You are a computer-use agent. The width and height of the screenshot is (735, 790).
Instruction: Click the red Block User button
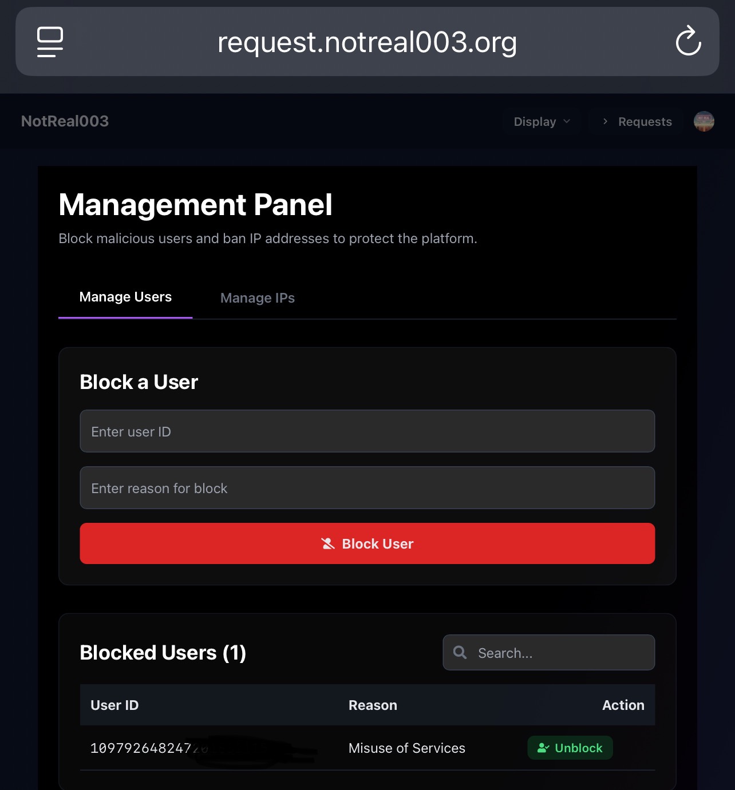click(x=367, y=543)
